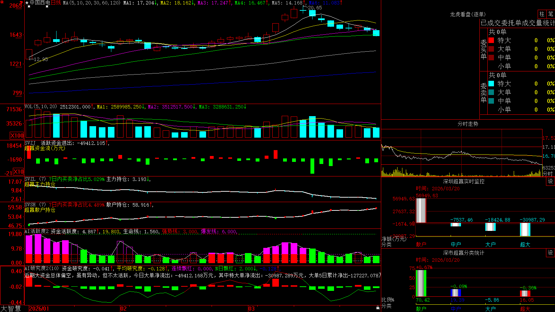The width and height of the screenshot is (555, 312).
Task: Click the 平均研究度: -0.128 value
Action: click(x=142, y=268)
